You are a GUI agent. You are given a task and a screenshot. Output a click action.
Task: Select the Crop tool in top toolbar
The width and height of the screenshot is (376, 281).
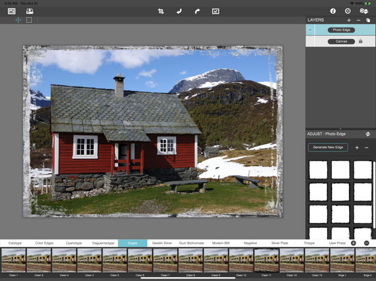point(161,11)
